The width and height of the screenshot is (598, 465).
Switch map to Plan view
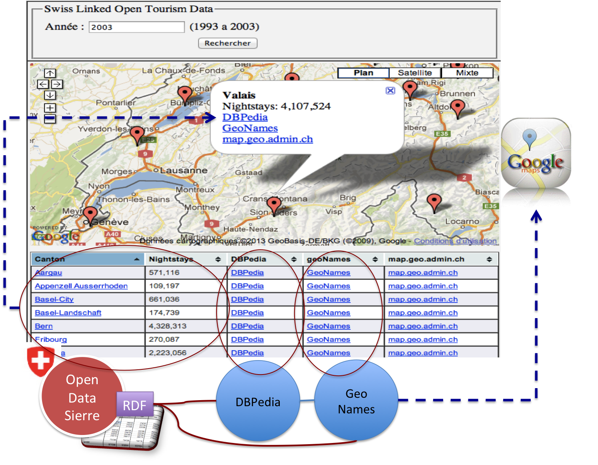[x=363, y=73]
